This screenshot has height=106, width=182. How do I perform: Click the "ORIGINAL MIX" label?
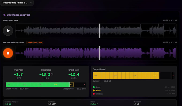click(11, 21)
